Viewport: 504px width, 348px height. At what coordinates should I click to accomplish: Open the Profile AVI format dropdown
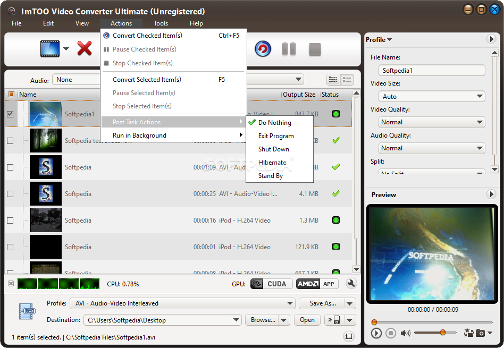coord(182,303)
